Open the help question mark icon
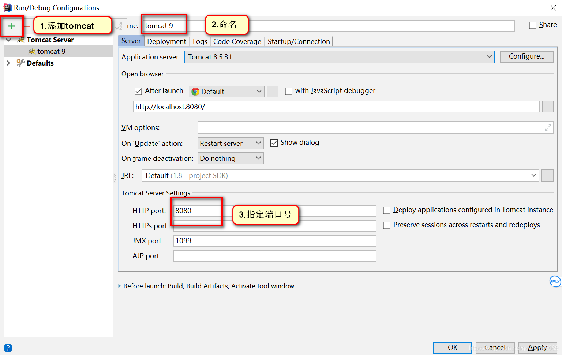Image resolution: width=562 pixels, height=355 pixels. [x=8, y=348]
